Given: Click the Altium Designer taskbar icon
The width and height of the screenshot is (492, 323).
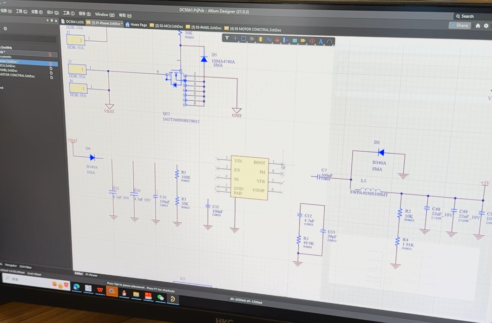Looking at the screenshot, I should 172,299.
